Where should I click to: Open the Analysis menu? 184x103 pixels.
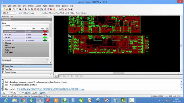coord(38,6)
